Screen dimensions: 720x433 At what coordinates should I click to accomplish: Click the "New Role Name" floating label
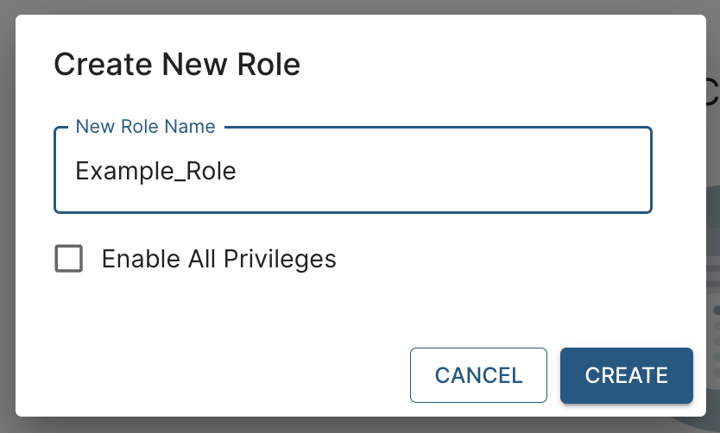point(145,127)
